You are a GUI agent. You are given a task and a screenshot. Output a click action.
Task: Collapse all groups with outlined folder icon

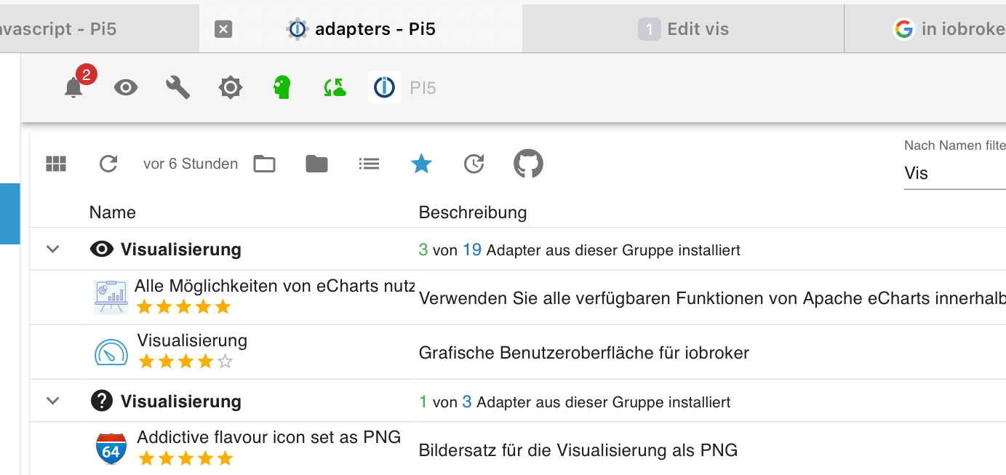tap(264, 164)
